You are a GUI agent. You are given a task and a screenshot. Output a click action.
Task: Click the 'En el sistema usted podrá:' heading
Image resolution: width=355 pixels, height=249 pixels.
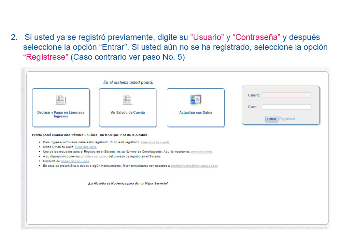[128, 82]
